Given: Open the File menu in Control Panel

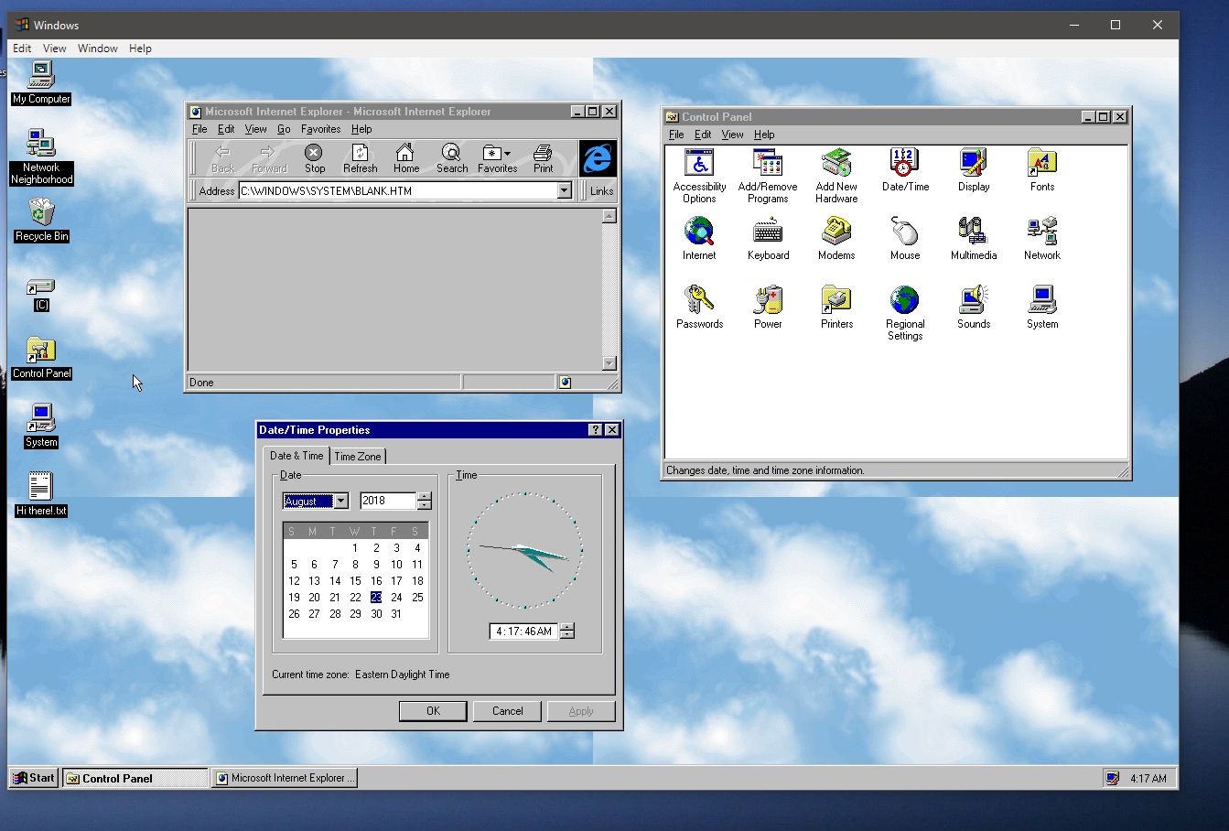Looking at the screenshot, I should pos(676,135).
